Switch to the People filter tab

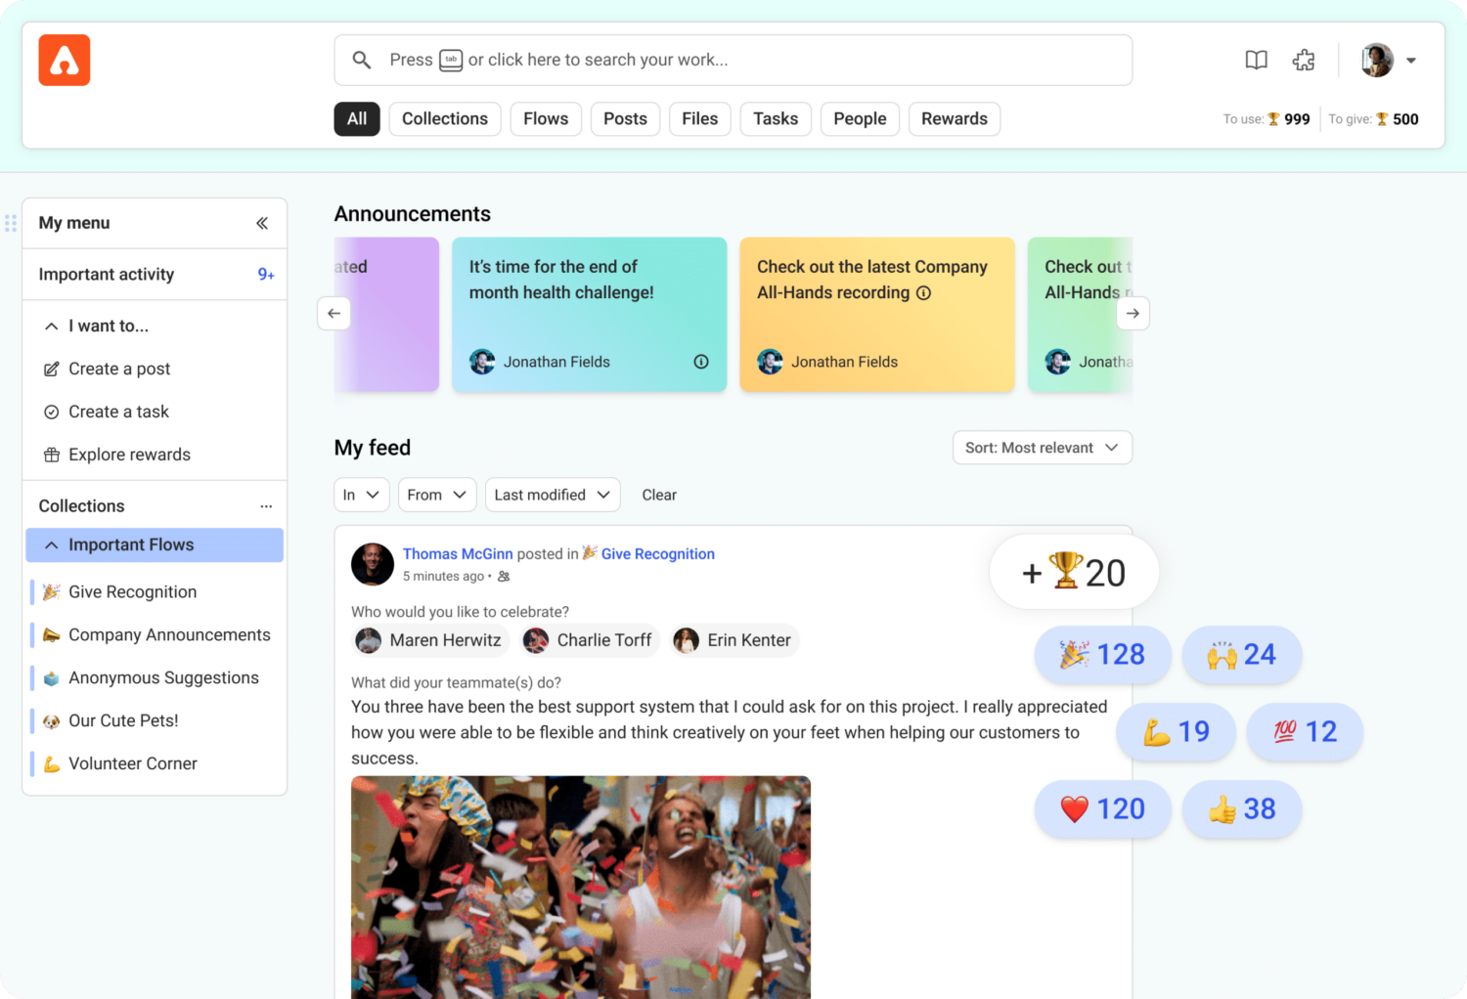[x=860, y=119]
